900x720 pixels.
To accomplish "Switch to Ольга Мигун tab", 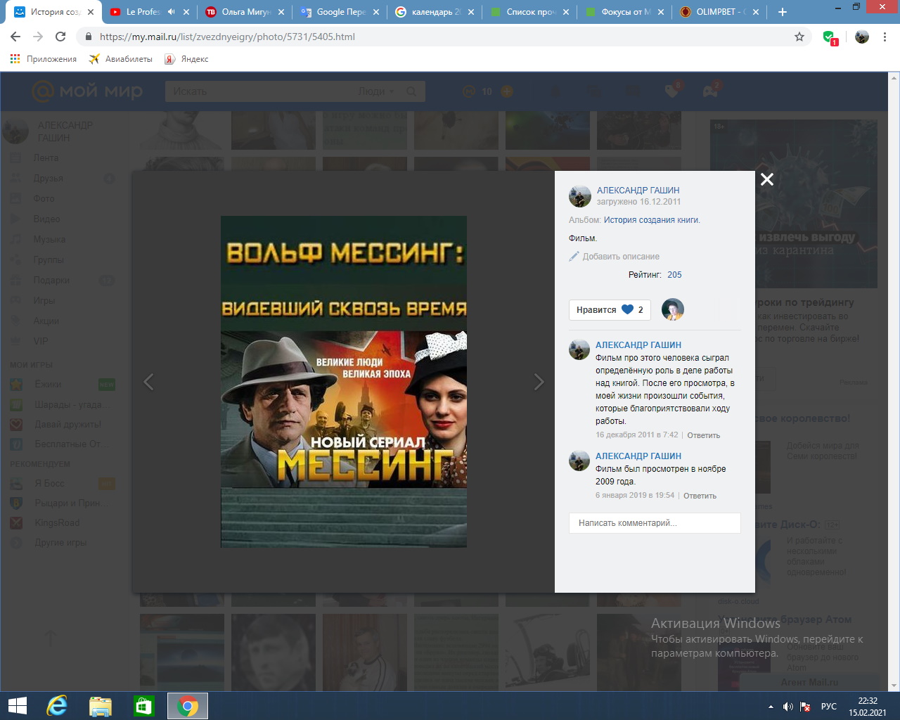I will pyautogui.click(x=243, y=12).
